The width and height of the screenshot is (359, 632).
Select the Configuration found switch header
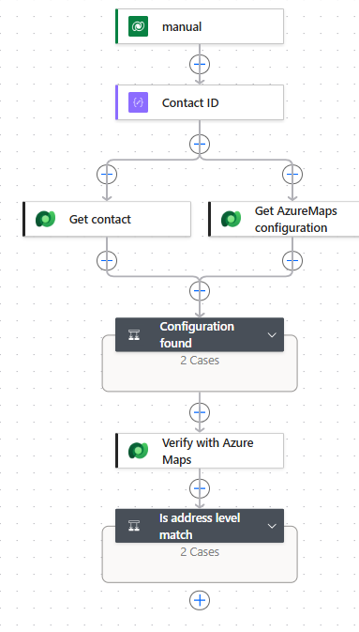[x=200, y=334]
